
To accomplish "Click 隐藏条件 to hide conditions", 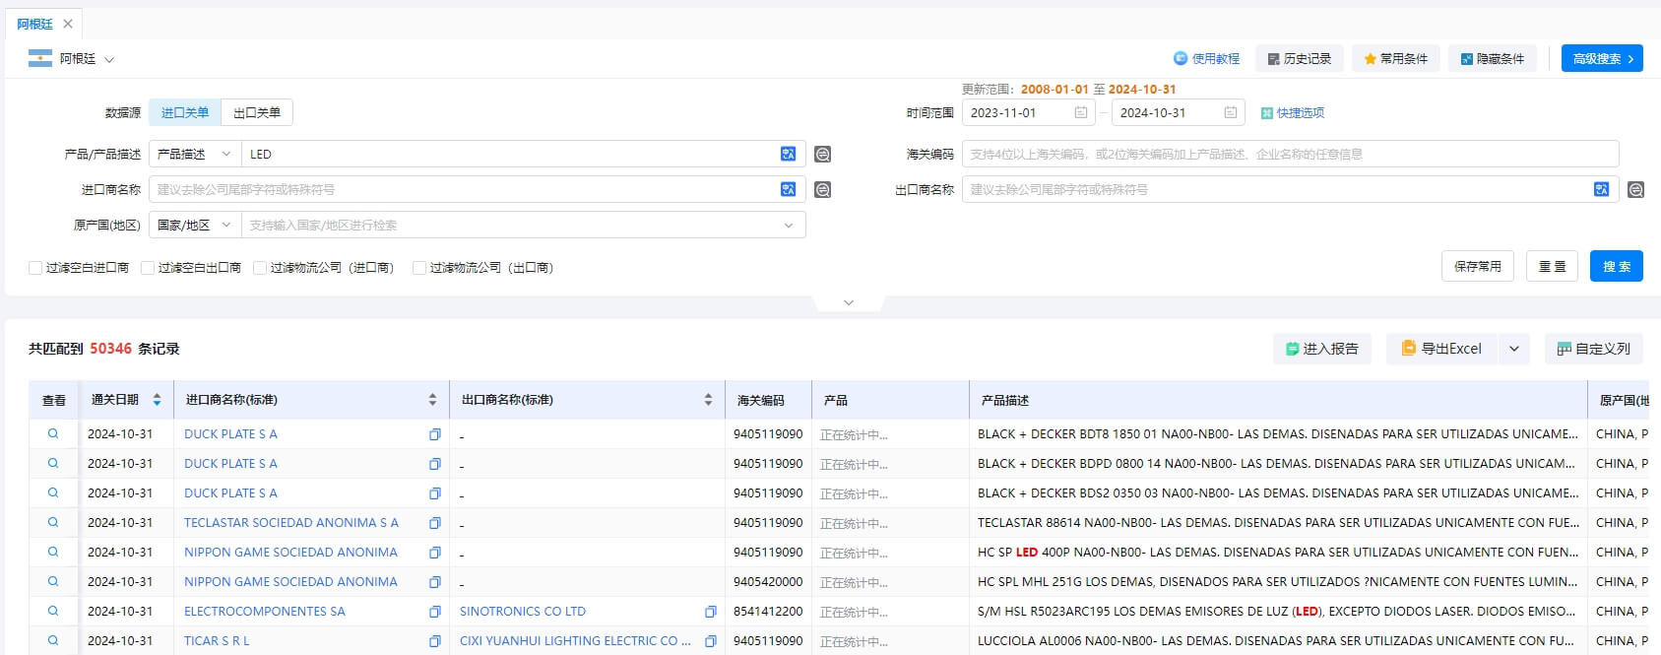I will point(1492,59).
